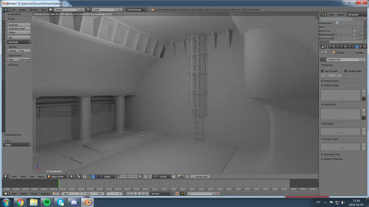
Task: Open the Modifiers wrench tab
Action: 353,47
